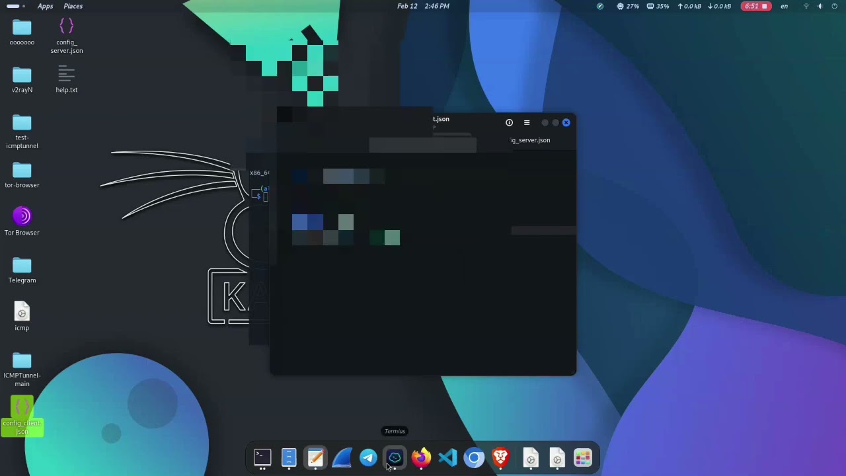Launch Firefox from the dock
846x476 pixels.
[x=421, y=457]
